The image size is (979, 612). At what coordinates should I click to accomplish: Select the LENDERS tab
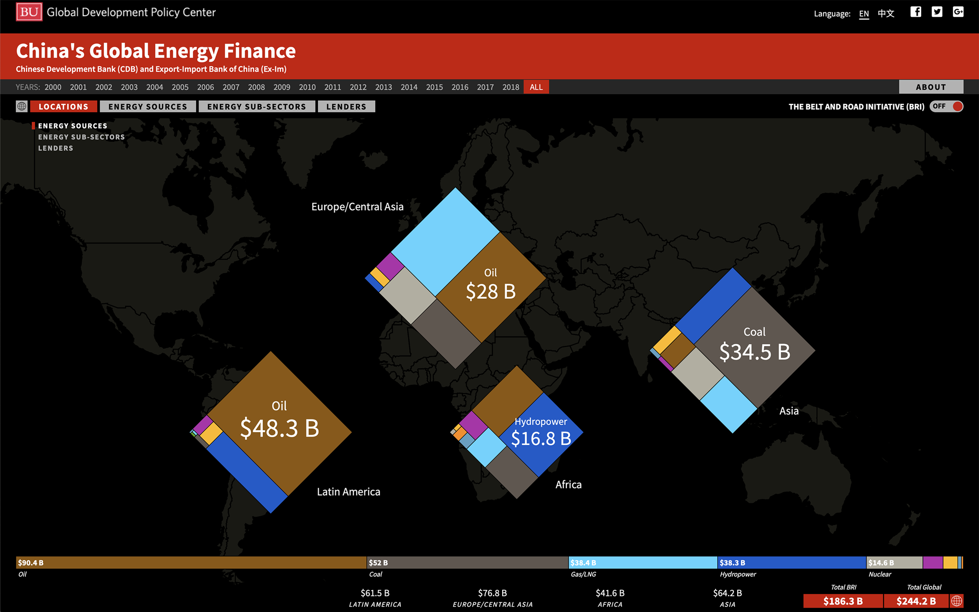pos(346,106)
